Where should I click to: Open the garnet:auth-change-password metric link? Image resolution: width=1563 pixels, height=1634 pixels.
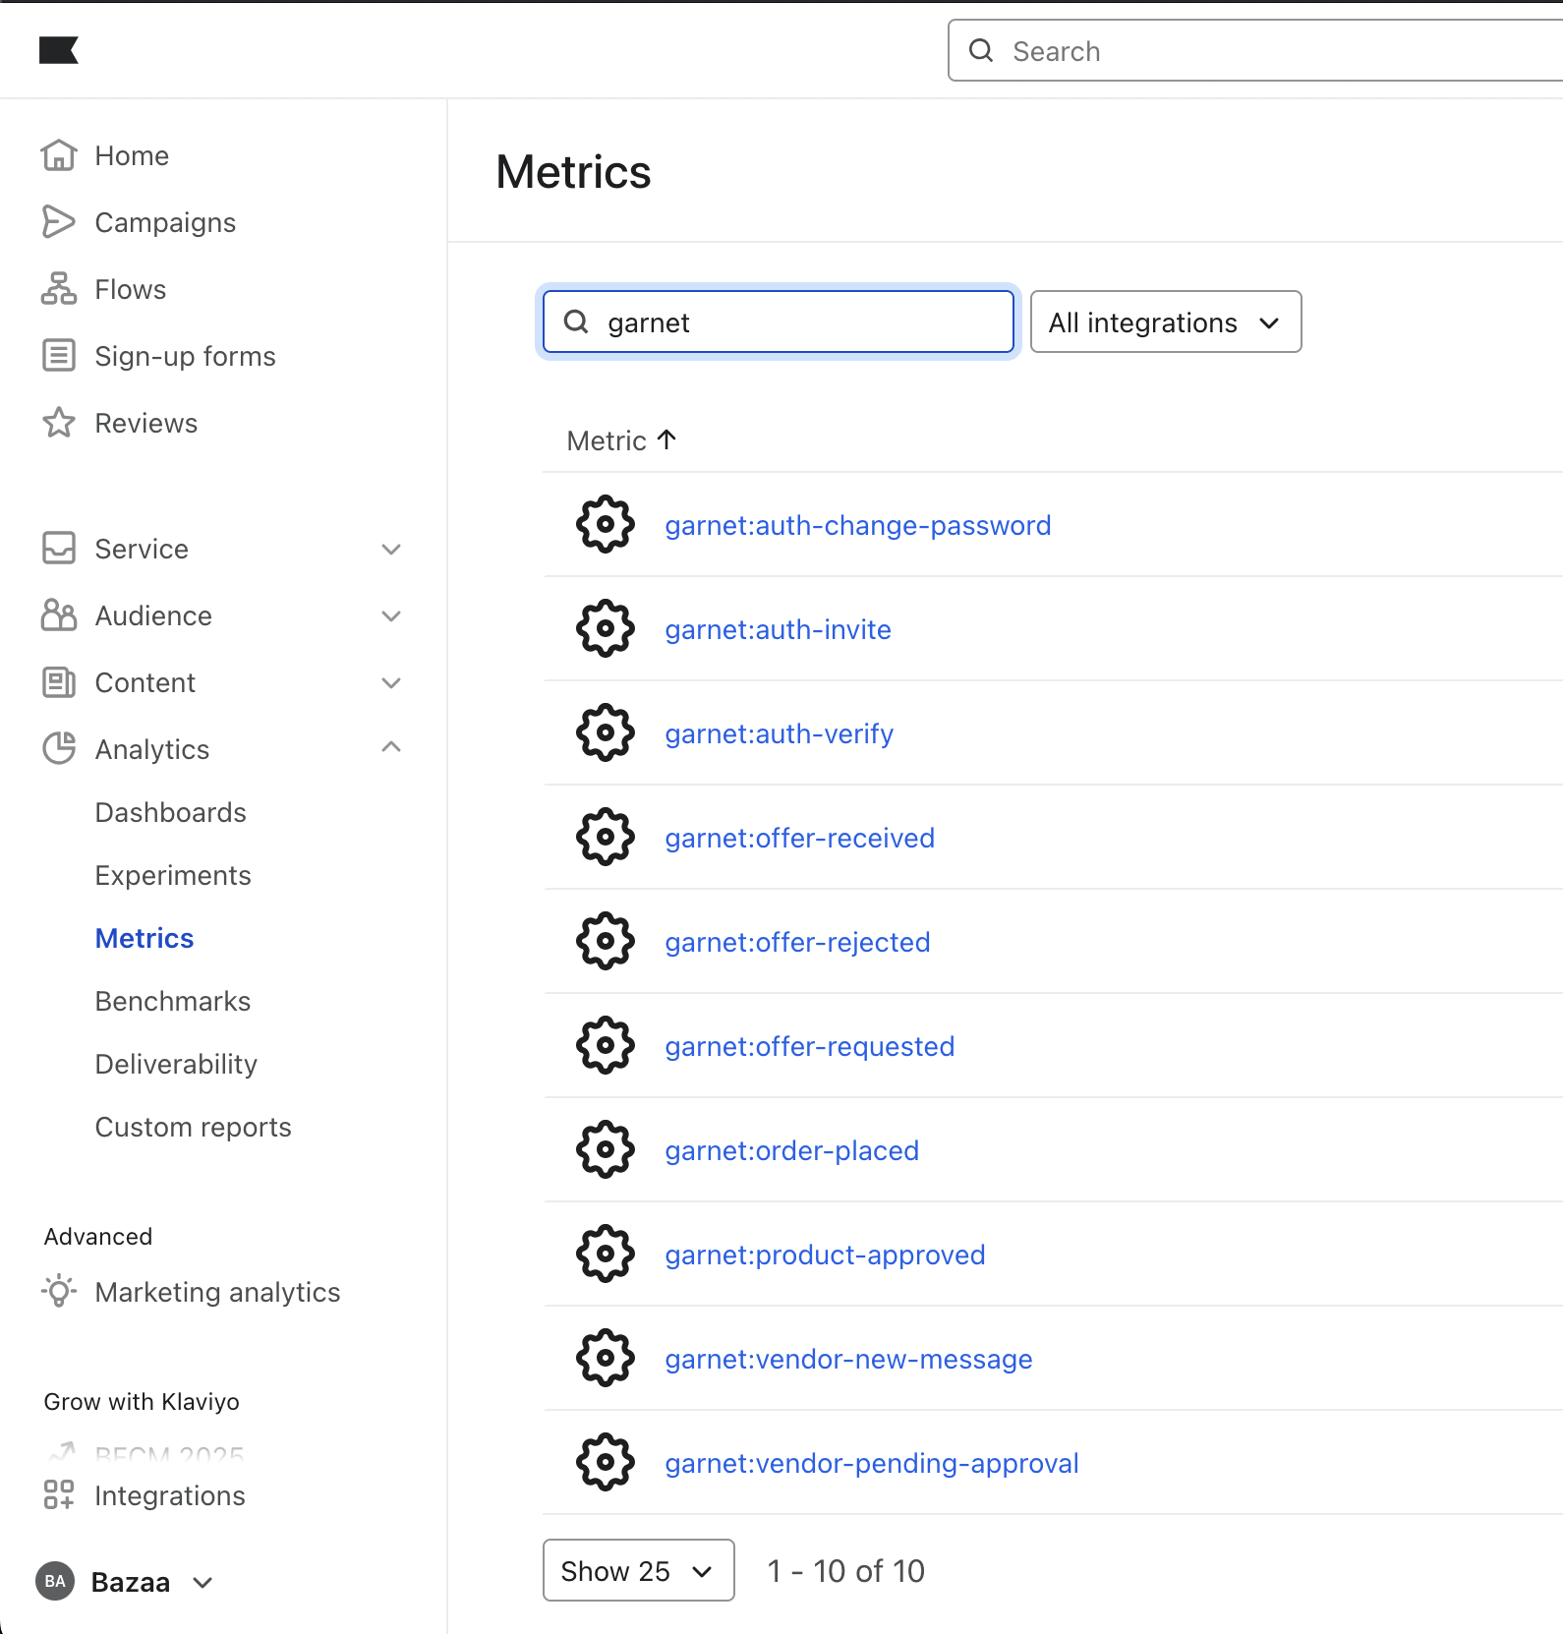tap(857, 526)
